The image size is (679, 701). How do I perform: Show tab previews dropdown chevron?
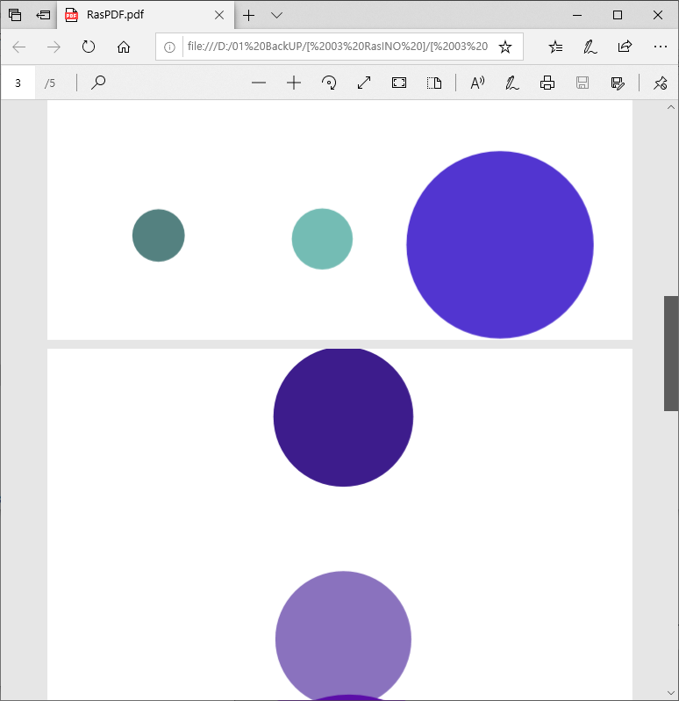[x=277, y=15]
